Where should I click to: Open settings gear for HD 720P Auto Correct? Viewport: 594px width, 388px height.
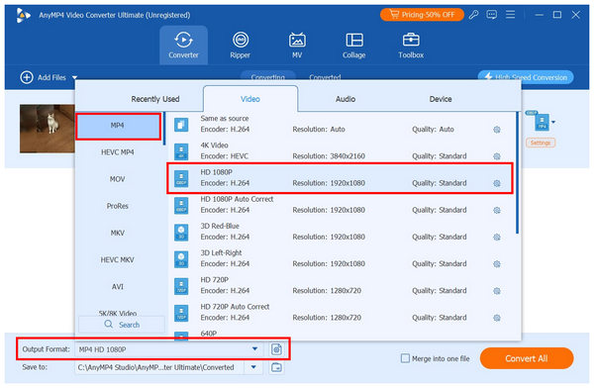click(x=497, y=318)
